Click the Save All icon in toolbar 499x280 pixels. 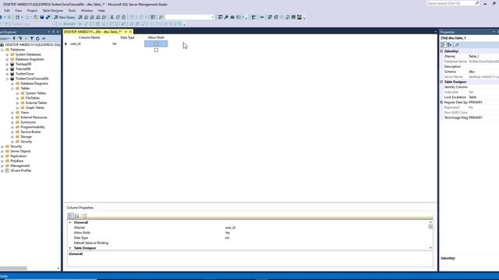pos(48,17)
